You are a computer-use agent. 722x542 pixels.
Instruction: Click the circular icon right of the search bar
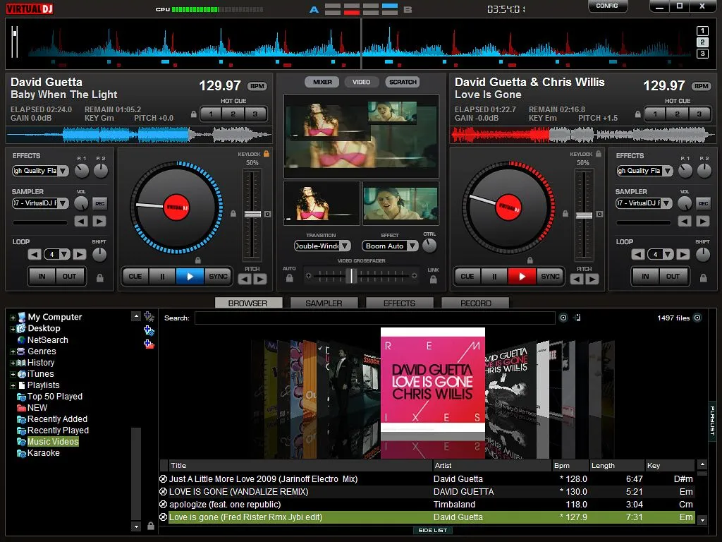[x=562, y=318]
